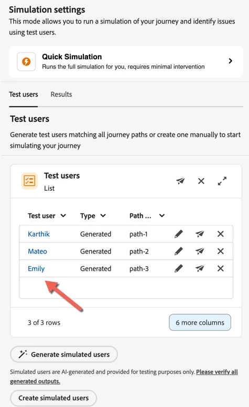This screenshot has width=249, height=407.
Task: Delete Karthik row with X icon
Action: 221,234
